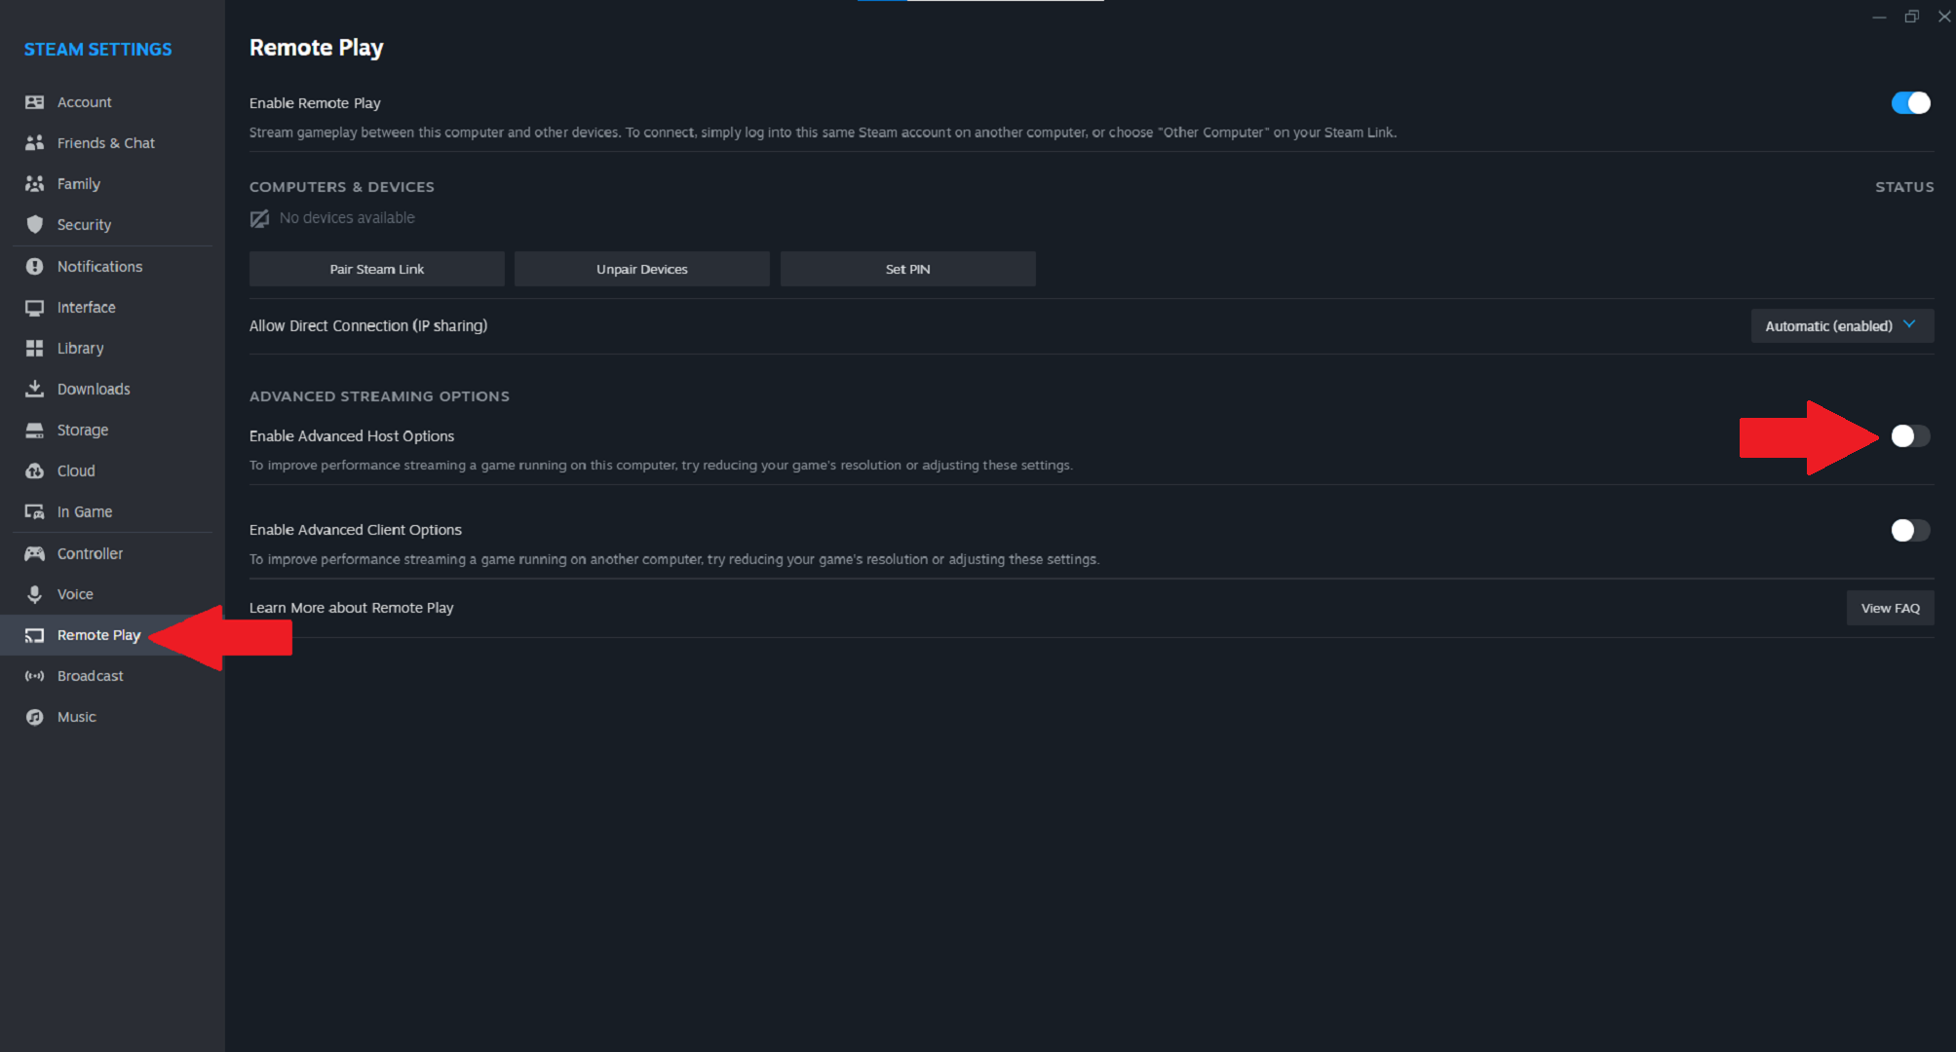Disable the Enable Remote Play toggle
1956x1052 pixels.
(x=1909, y=103)
